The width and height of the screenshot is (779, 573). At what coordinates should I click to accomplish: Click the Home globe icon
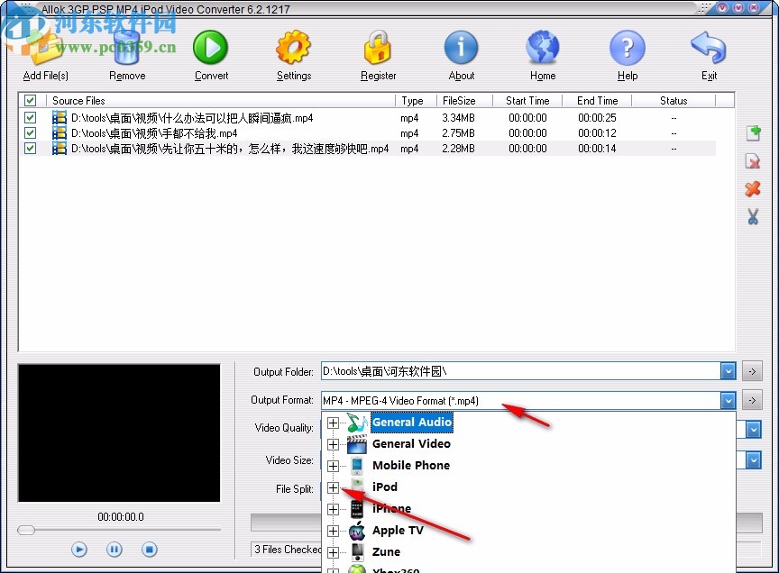542,47
